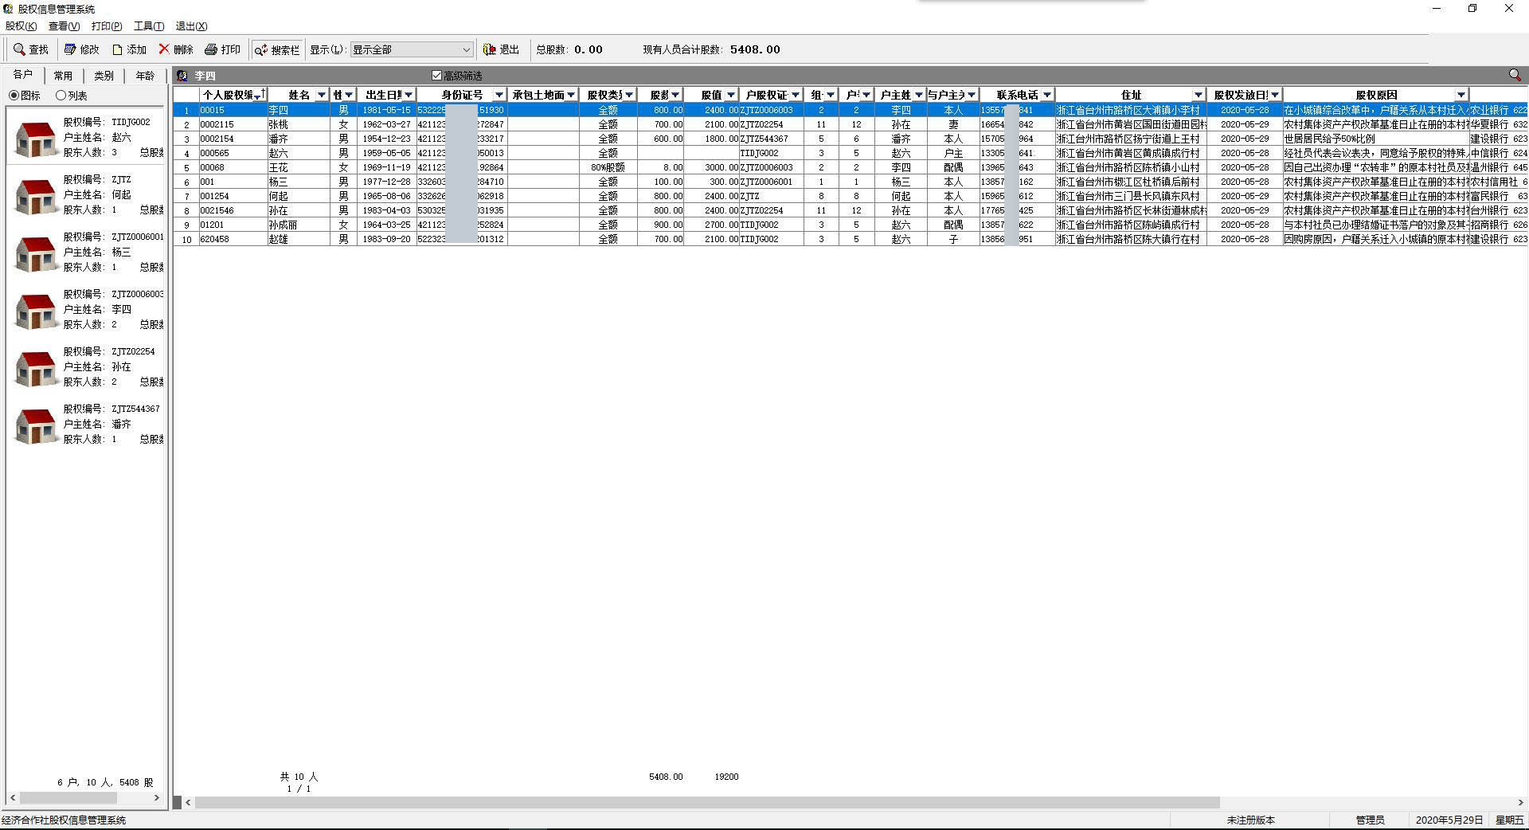Screen dimensions: 1529x830
Task: Click the 修改 edit toolbar icon
Action: tap(70, 49)
